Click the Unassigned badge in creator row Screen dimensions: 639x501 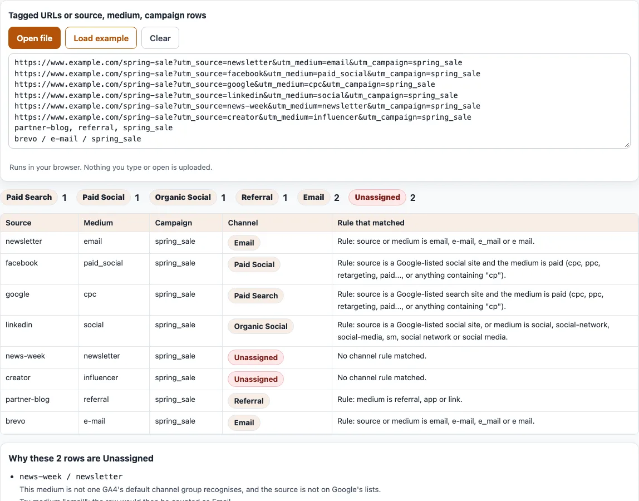(255, 379)
